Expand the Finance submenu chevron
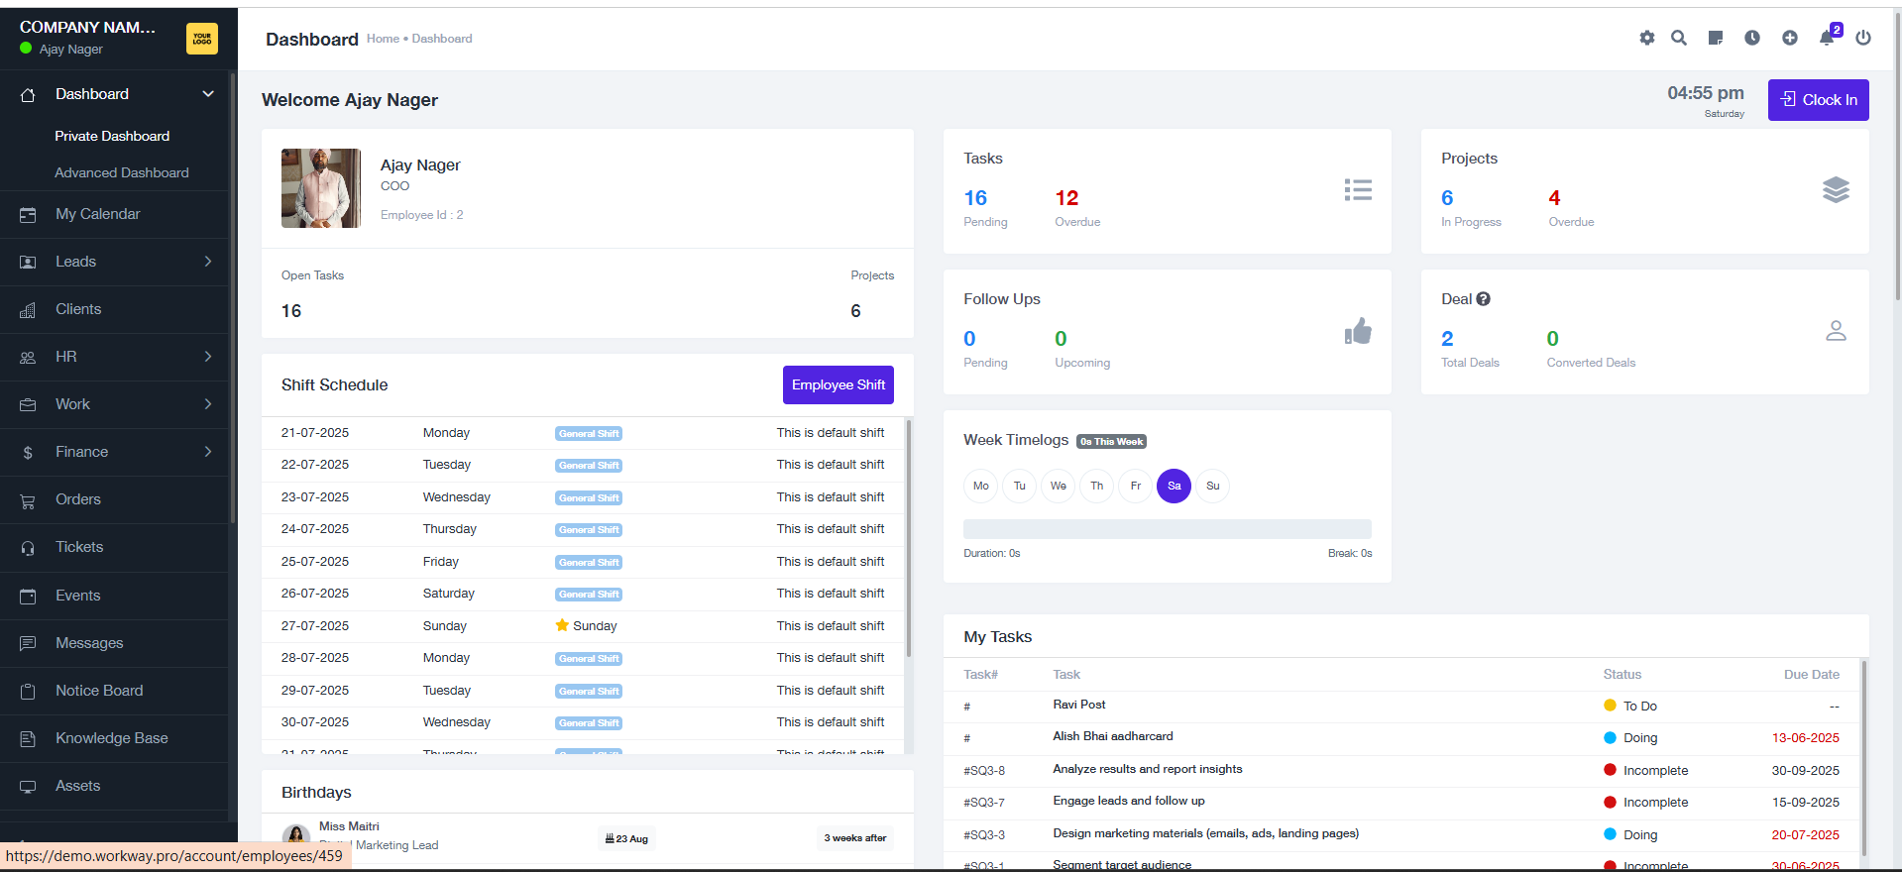Viewport: 1902px width, 872px height. pyautogui.click(x=208, y=452)
